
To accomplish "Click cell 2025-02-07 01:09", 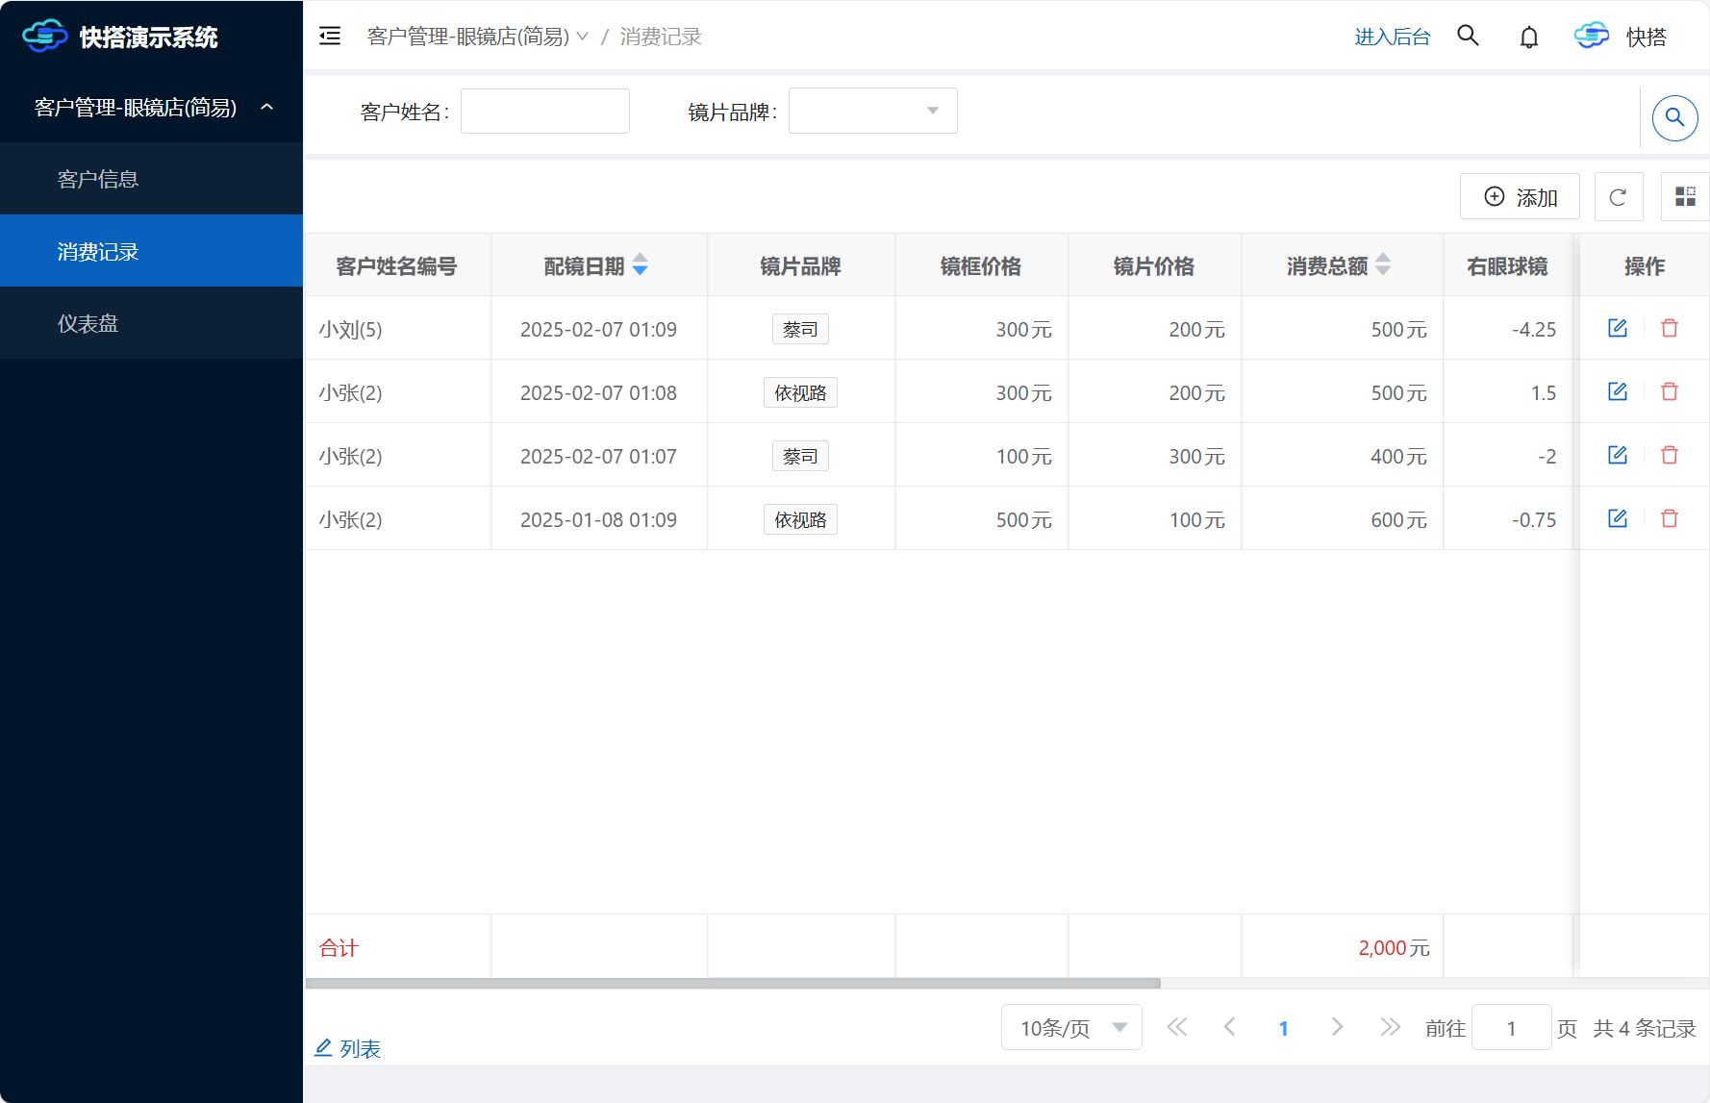I will 598,329.
